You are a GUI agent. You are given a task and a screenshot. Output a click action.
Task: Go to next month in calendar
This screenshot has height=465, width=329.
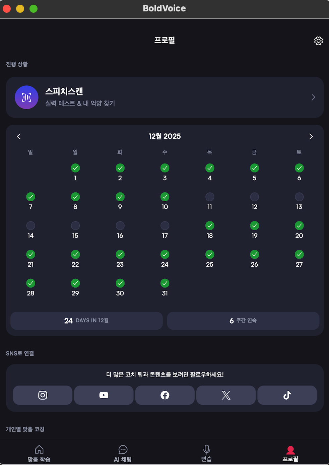click(311, 136)
